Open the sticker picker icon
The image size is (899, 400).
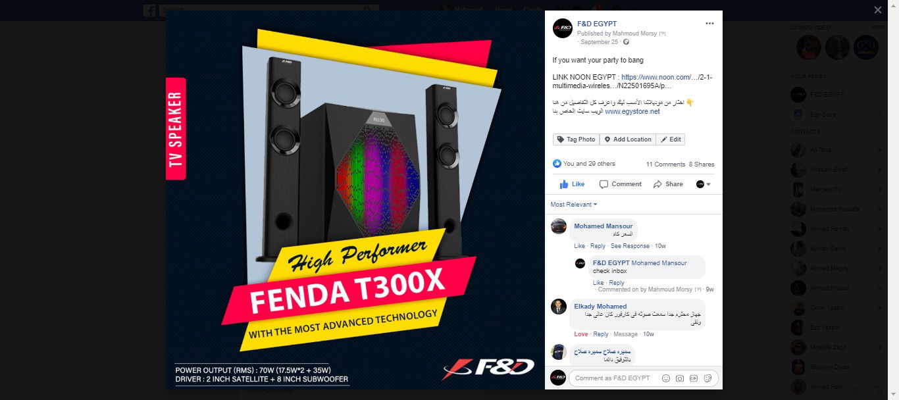point(708,378)
